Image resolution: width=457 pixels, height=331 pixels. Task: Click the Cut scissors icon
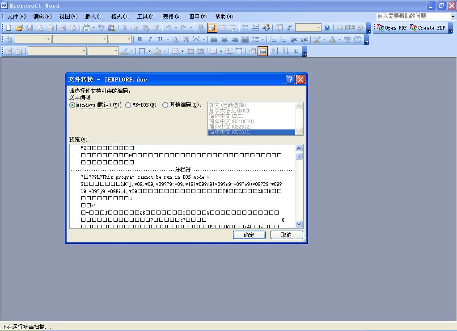click(x=124, y=28)
